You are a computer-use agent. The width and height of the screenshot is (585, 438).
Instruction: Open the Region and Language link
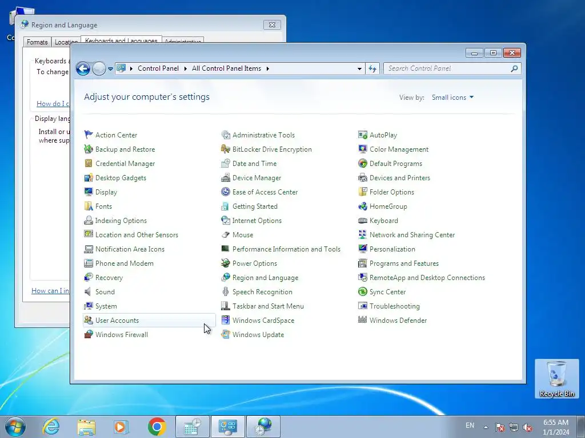tap(265, 278)
